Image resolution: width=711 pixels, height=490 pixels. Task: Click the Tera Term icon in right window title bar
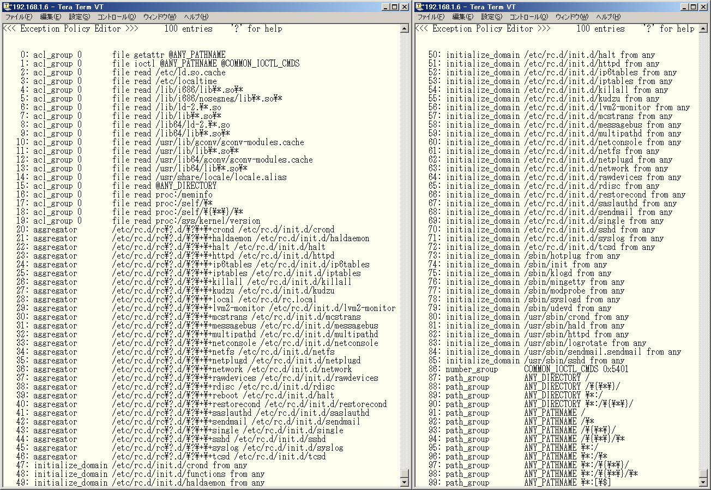[419, 7]
